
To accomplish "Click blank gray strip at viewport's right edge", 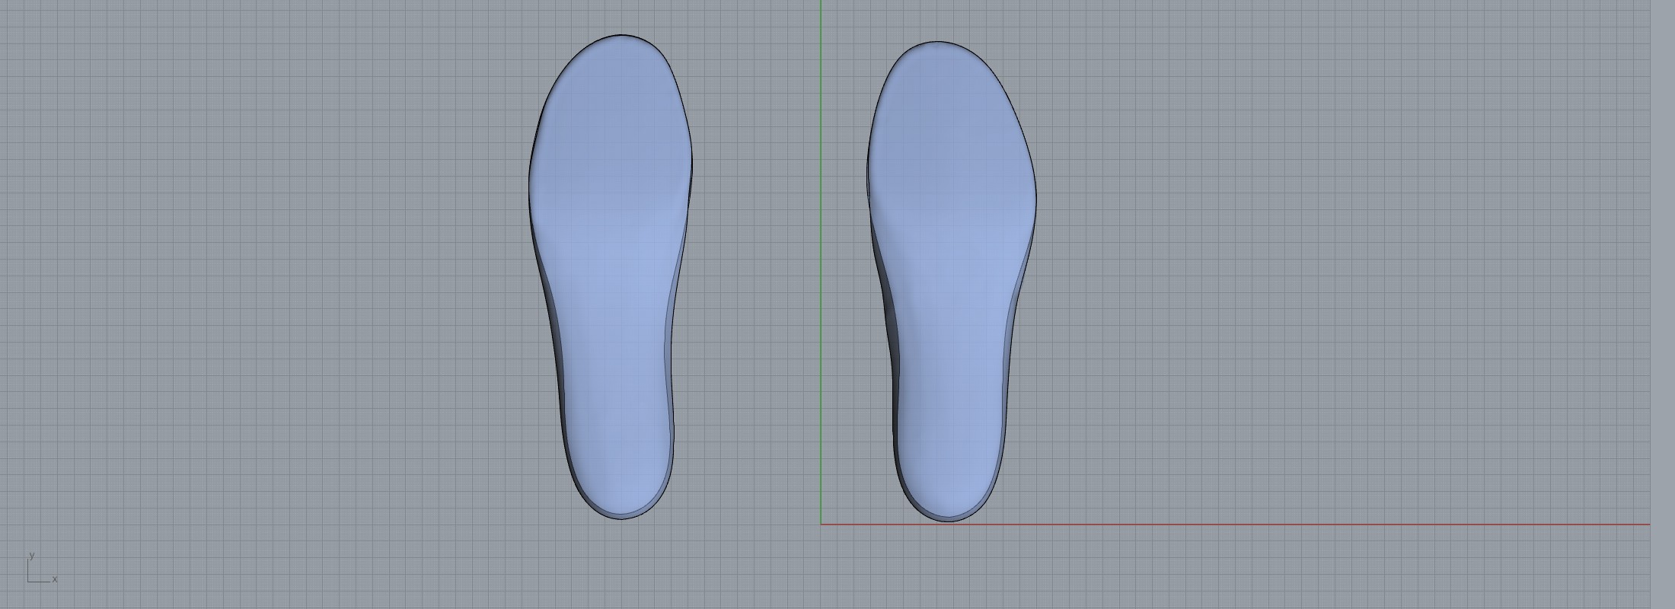I will point(1663,304).
